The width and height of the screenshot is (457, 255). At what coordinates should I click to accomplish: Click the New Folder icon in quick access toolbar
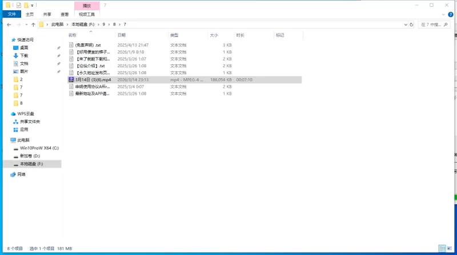point(26,5)
